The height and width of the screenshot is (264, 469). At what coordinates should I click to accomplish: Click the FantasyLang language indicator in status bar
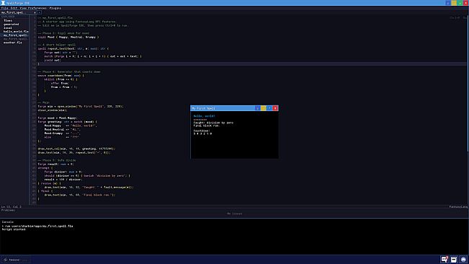[458, 206]
